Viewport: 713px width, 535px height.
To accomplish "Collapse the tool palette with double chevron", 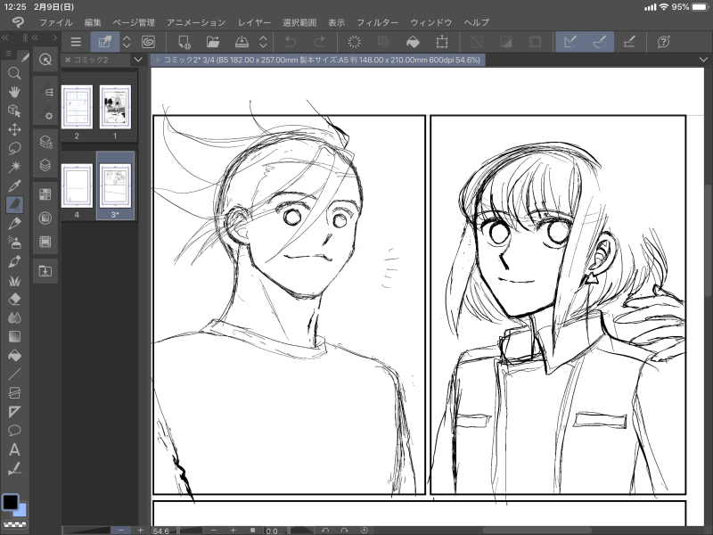I will (x=5, y=37).
